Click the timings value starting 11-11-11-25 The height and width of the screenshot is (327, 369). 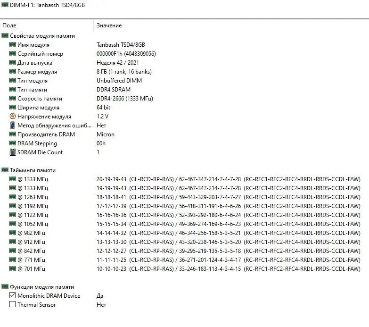tap(228, 260)
